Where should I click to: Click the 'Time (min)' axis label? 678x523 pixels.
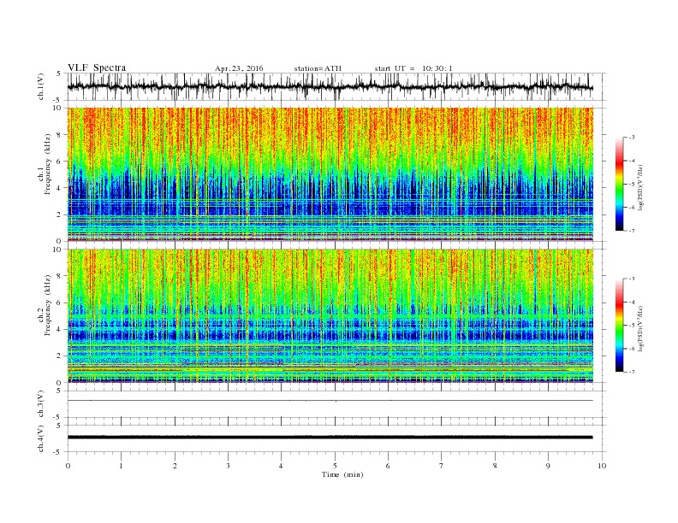click(x=342, y=474)
